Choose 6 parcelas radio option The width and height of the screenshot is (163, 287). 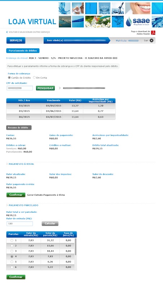pos(12,267)
